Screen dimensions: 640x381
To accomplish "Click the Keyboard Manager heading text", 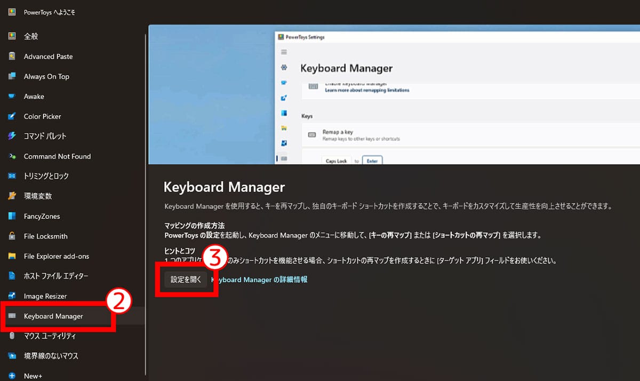I will [x=224, y=187].
